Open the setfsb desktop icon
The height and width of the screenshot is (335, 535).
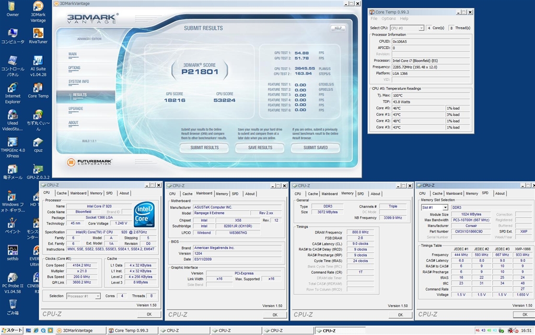coord(13,253)
